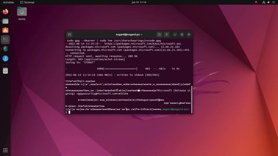Click the 'Saving to: STDOUT' line
This screenshot has height=156, width=278.
pos(80,62)
